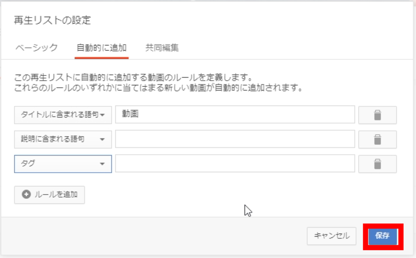Viewport: 416px width, 258px height.
Task: Switch to the ベーシック tab
Action: [x=36, y=48]
